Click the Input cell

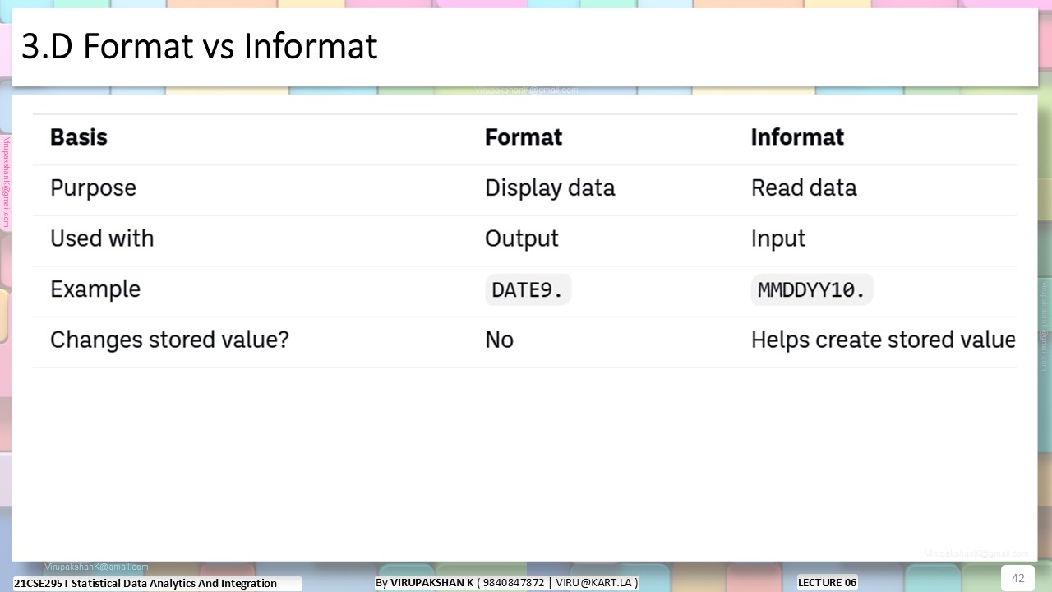pyautogui.click(x=778, y=239)
